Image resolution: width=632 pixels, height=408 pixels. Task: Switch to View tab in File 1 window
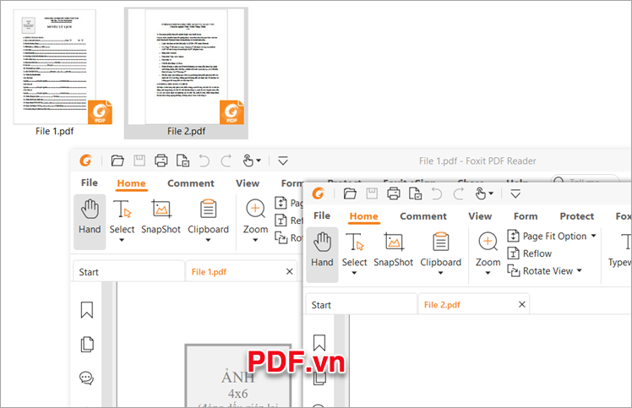(248, 183)
